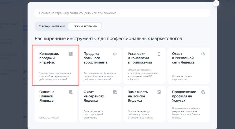
Task: Click the smartphone icon on Установки и конверсии card
Action: coord(159,54)
